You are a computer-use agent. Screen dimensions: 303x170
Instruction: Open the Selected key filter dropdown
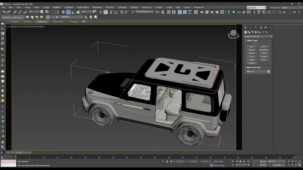coord(276,161)
